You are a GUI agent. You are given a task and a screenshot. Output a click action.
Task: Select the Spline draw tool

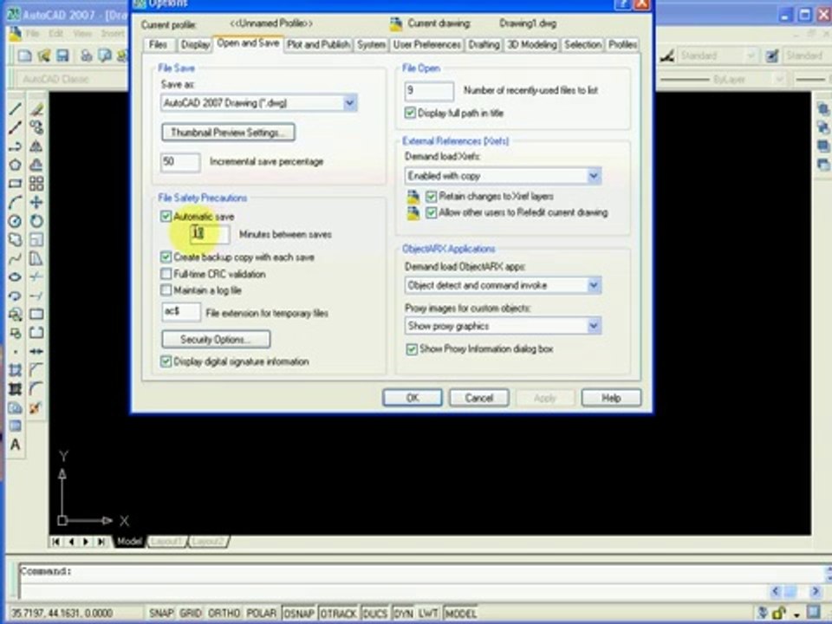tap(15, 258)
